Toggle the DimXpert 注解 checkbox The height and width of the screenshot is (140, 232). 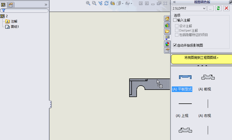[177, 30]
